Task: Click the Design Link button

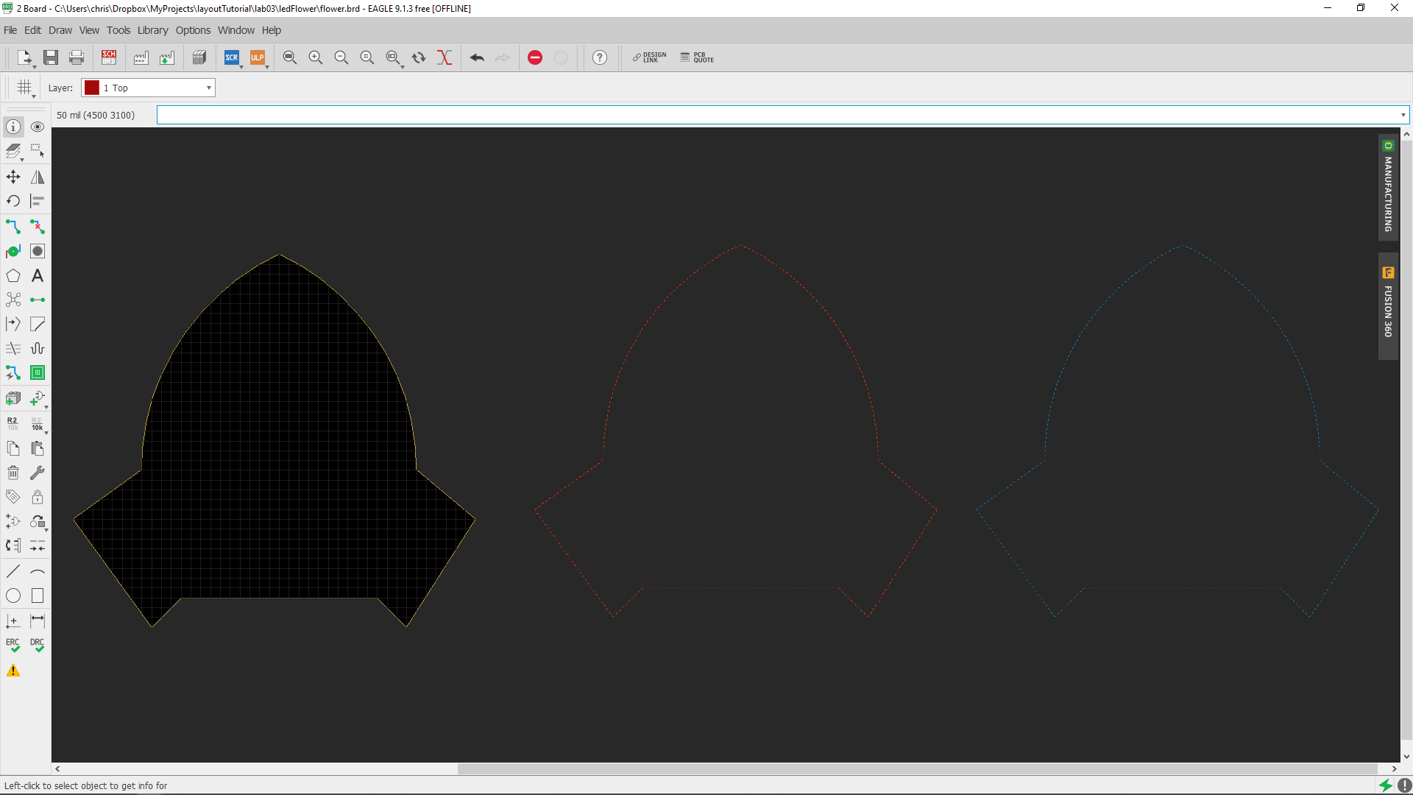Action: pyautogui.click(x=649, y=57)
